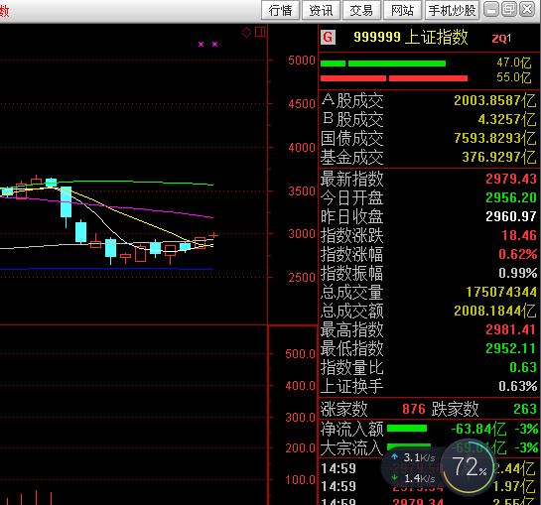Click the 手机炒股 mobile trading button
Viewport: 541px width, 505px height.
pyautogui.click(x=452, y=10)
